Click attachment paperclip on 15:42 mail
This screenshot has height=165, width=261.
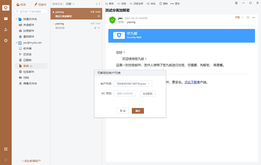pyautogui.click(x=95, y=28)
